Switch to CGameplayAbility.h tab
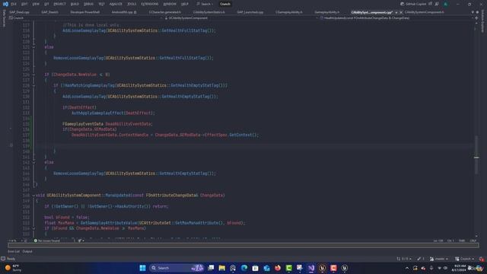 point(289,12)
